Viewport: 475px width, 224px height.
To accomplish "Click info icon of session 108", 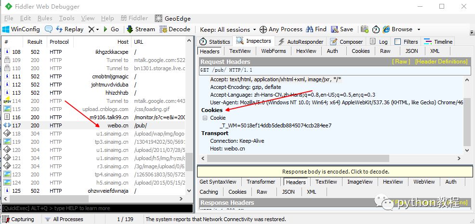I will click(7, 52).
